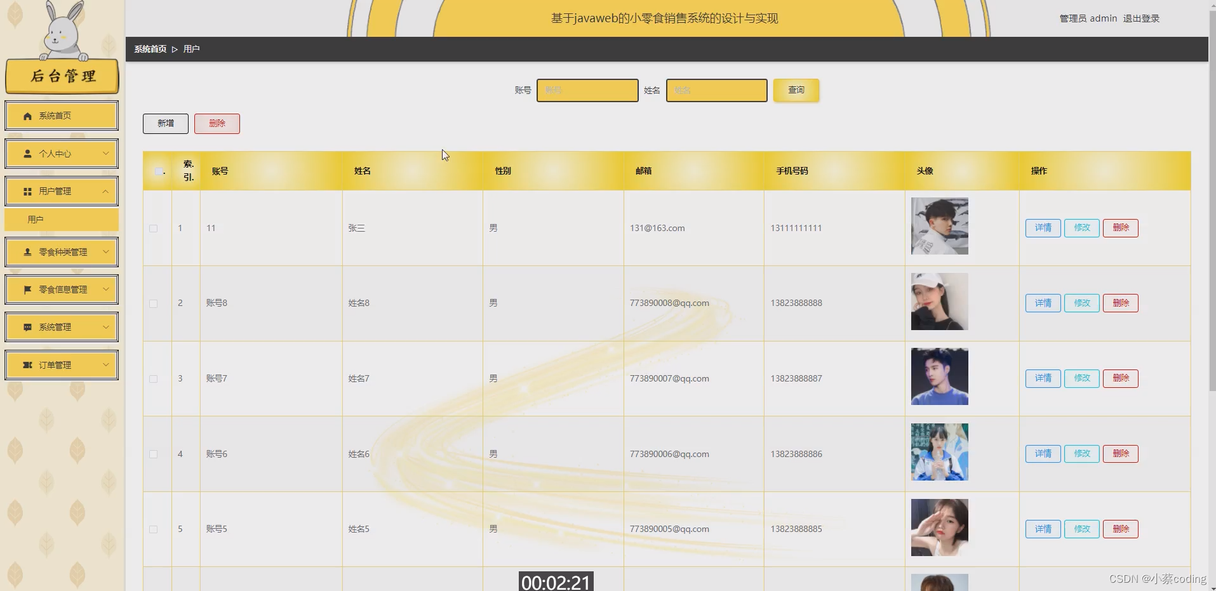
Task: Open 详情 for user 账号6
Action: point(1043,454)
